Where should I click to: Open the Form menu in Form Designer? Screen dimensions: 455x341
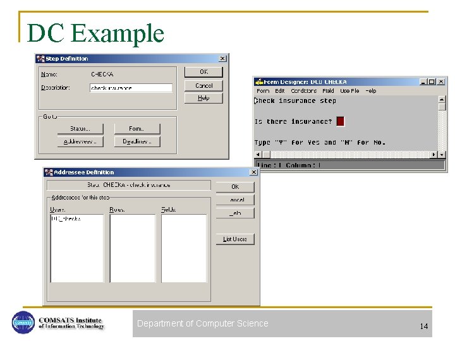click(263, 91)
